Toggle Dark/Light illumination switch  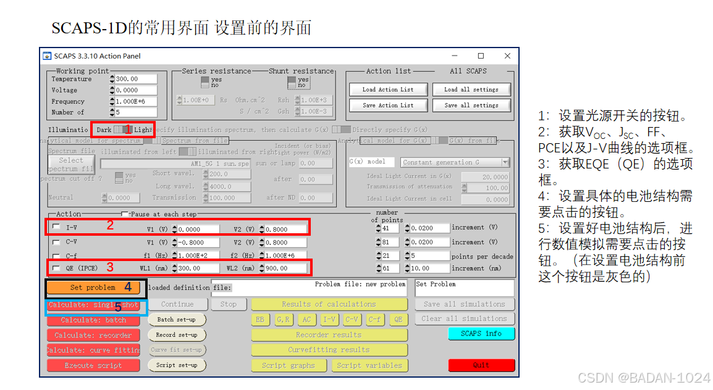tap(122, 130)
